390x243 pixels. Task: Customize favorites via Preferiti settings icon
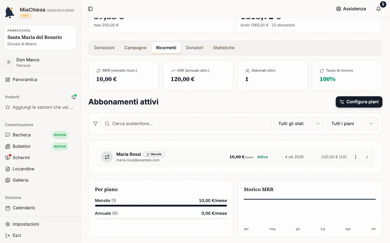coord(74,97)
